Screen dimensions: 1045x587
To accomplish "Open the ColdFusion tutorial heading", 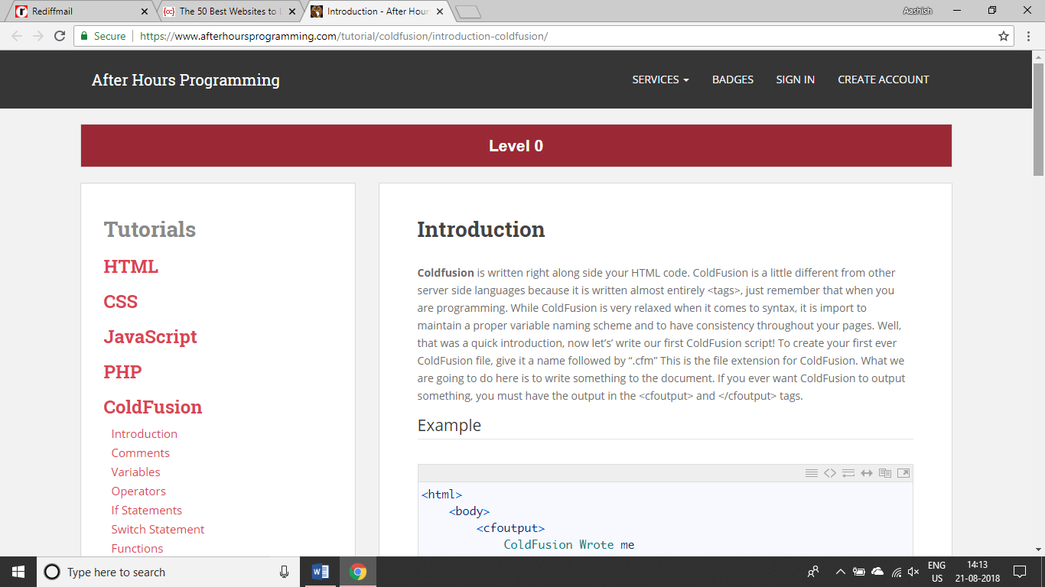I will coord(153,407).
